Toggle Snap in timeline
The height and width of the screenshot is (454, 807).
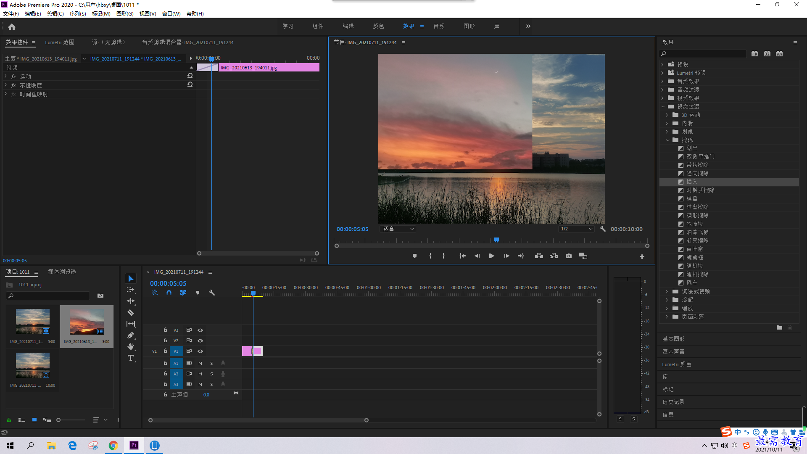click(x=169, y=293)
